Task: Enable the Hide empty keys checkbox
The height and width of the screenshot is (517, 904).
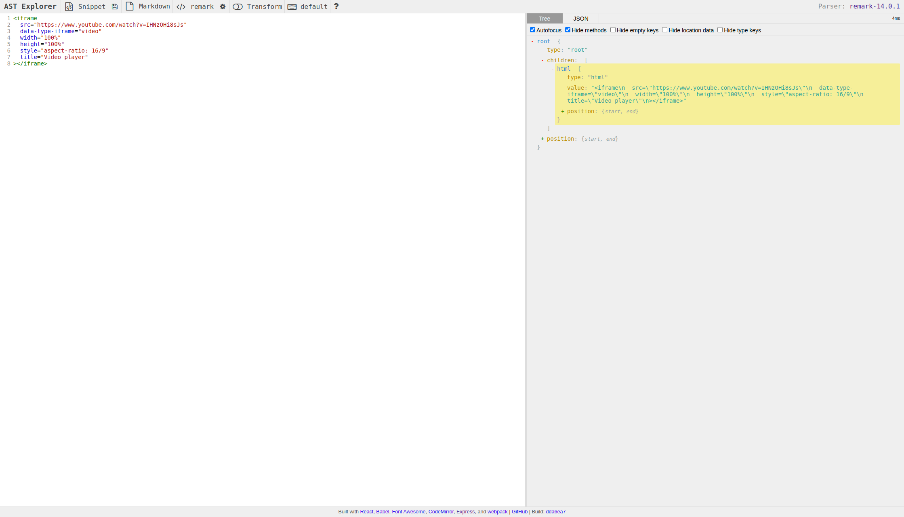Action: pos(613,30)
